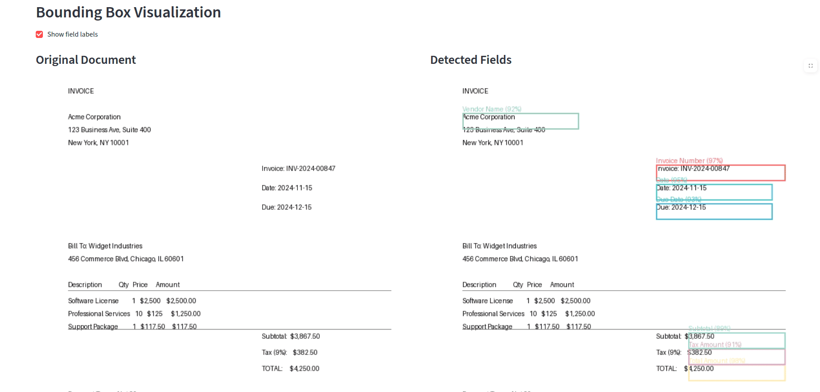Image resolution: width=820 pixels, height=392 pixels.
Task: Select the Due Date bounding box
Action: pyautogui.click(x=714, y=212)
